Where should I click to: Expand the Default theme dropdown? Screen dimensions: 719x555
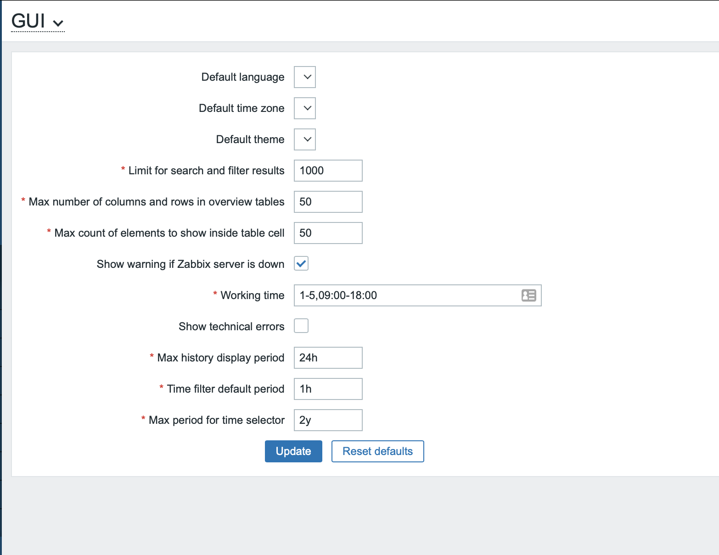(305, 139)
